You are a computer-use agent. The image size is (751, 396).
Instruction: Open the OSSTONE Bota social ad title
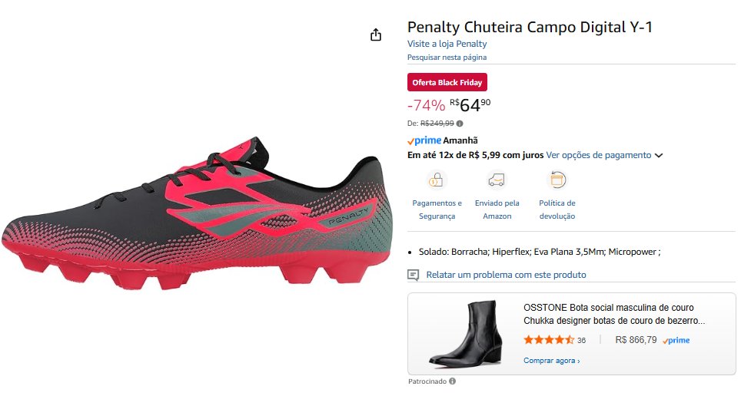(x=614, y=313)
